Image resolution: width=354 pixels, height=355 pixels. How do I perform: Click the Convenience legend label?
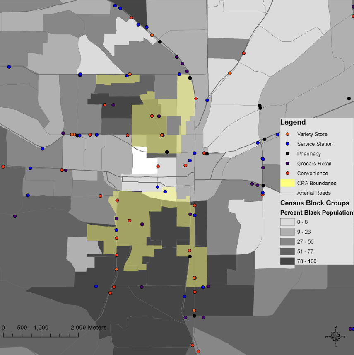[312, 174]
